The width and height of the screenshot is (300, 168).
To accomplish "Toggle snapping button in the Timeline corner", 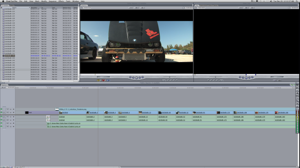I will click(294, 85).
